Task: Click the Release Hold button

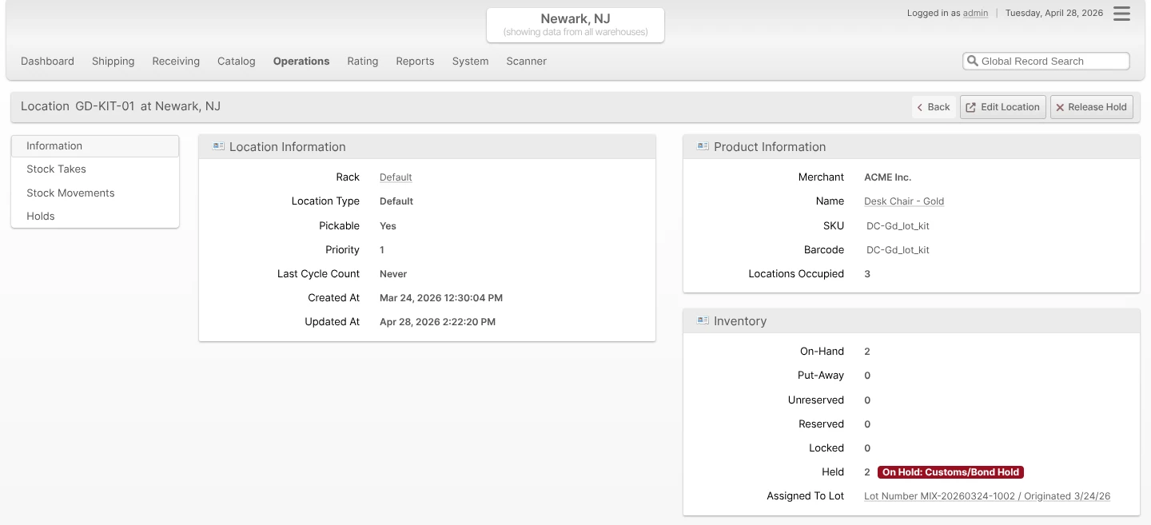Action: [x=1092, y=107]
